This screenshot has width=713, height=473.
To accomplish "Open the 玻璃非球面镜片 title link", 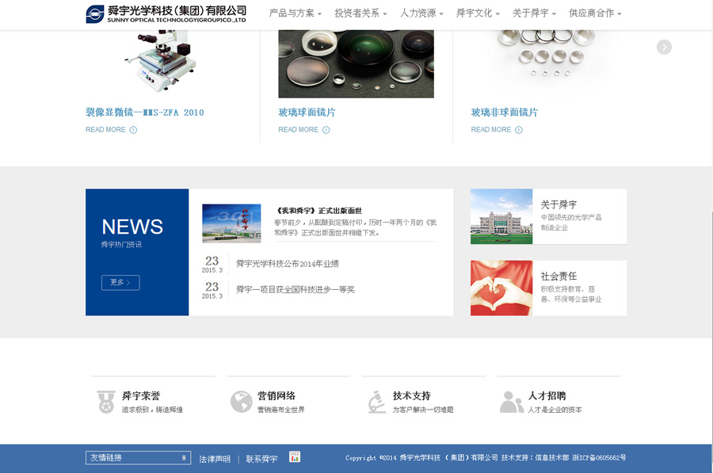I will (505, 113).
